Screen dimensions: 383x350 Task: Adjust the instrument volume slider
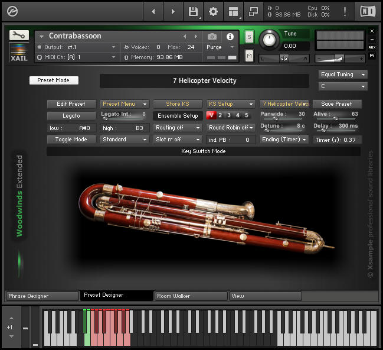(340, 59)
